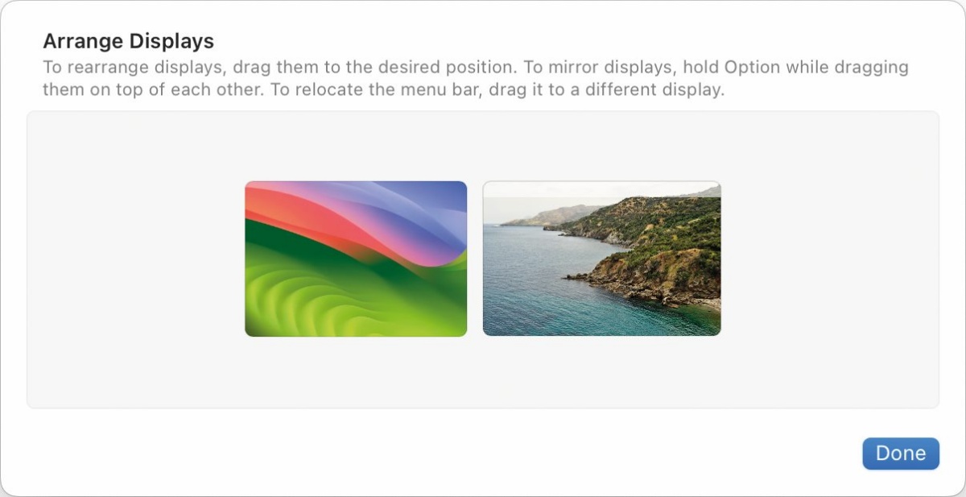Click the blank arrangement space below both displays
Screen dimensions: 966x497
pos(483,371)
